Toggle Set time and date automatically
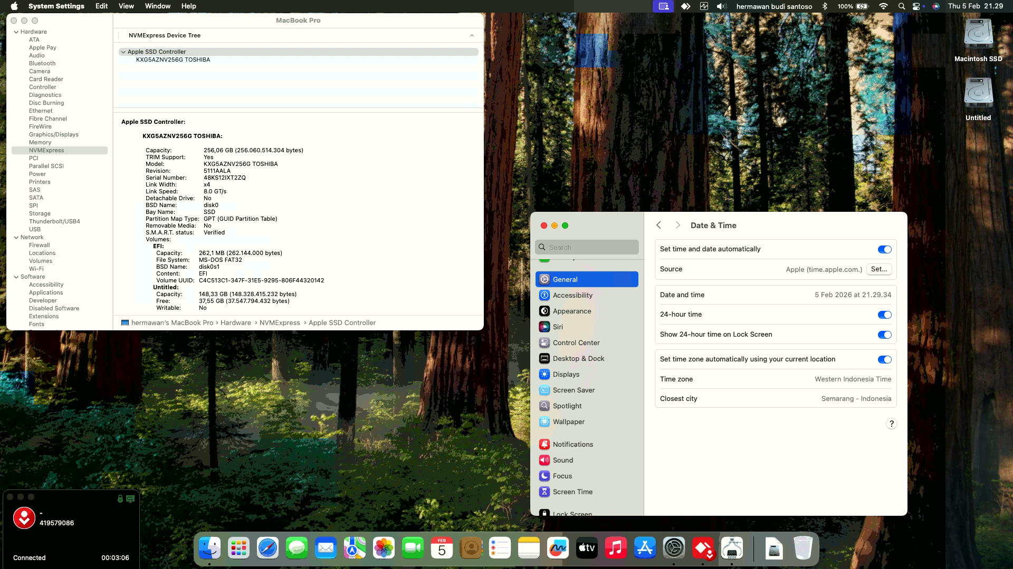Image resolution: width=1013 pixels, height=569 pixels. point(884,249)
